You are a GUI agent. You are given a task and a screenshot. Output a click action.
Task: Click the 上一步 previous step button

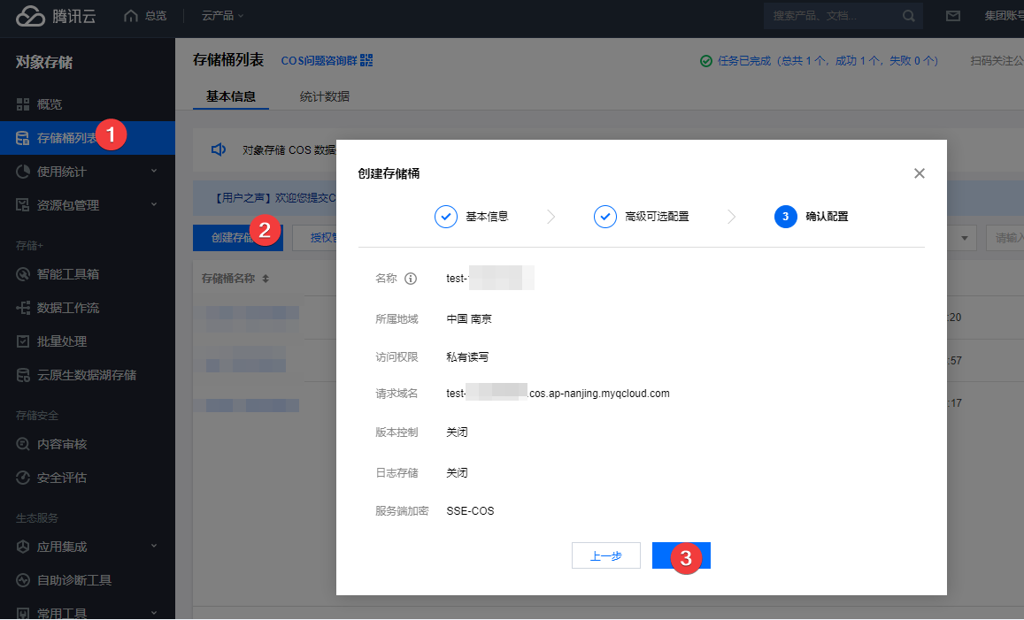pos(605,555)
